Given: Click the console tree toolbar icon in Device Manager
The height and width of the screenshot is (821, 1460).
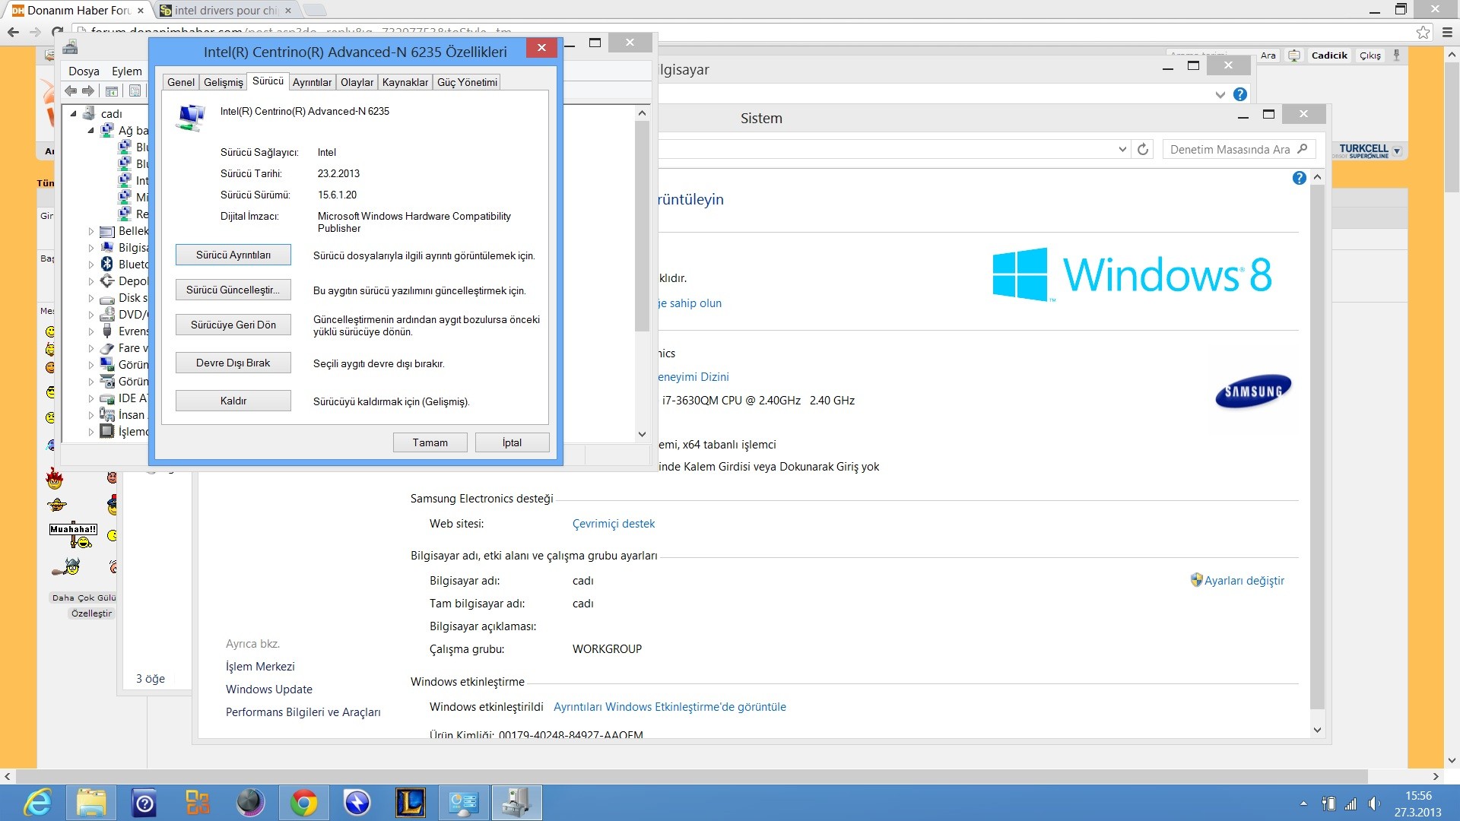Looking at the screenshot, I should (112, 91).
